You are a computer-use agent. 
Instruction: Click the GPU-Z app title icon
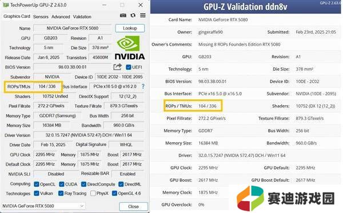coord(6,5)
